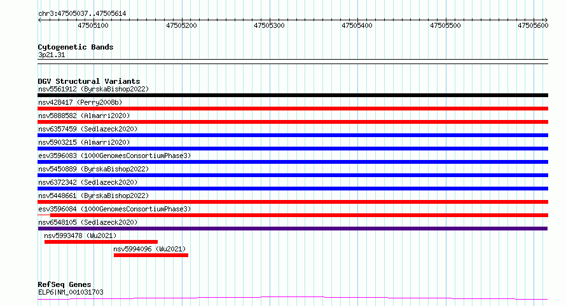Click ruler position 47505100
Viewport: 566px width, 306px height.
93,25
